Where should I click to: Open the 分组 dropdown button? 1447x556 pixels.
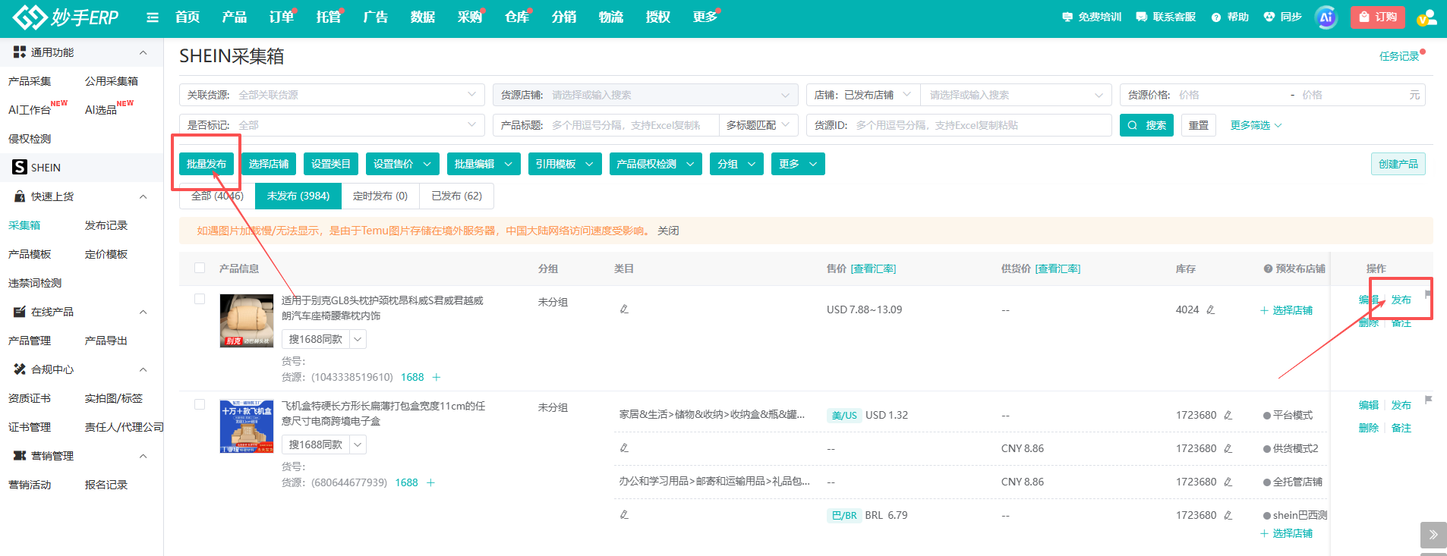click(736, 164)
